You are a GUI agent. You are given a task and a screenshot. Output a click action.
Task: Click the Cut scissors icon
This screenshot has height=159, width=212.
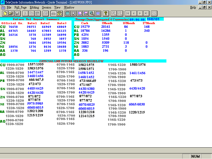coord(25,14)
